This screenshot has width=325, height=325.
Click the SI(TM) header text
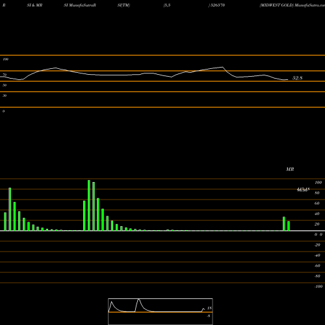[123, 5]
